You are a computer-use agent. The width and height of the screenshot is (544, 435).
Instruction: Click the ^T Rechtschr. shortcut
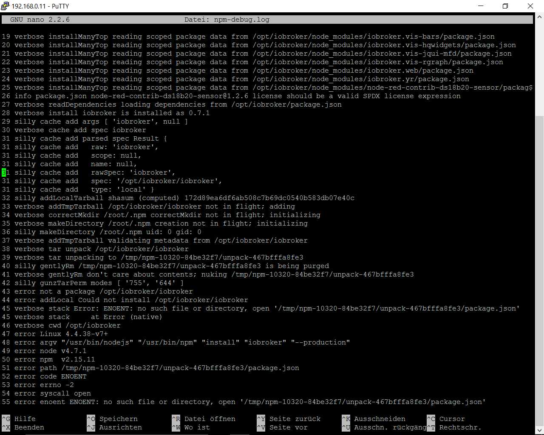tap(431, 427)
